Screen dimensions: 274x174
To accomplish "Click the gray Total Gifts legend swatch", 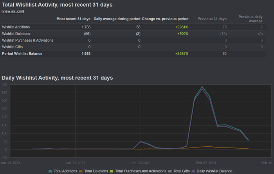I will (x=170, y=171).
